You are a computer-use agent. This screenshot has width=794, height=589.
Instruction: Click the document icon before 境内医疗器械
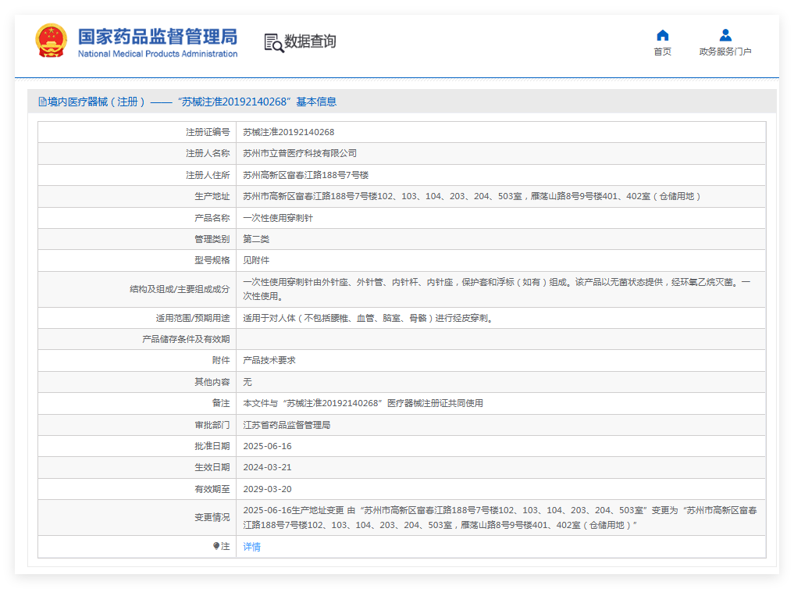(x=42, y=102)
